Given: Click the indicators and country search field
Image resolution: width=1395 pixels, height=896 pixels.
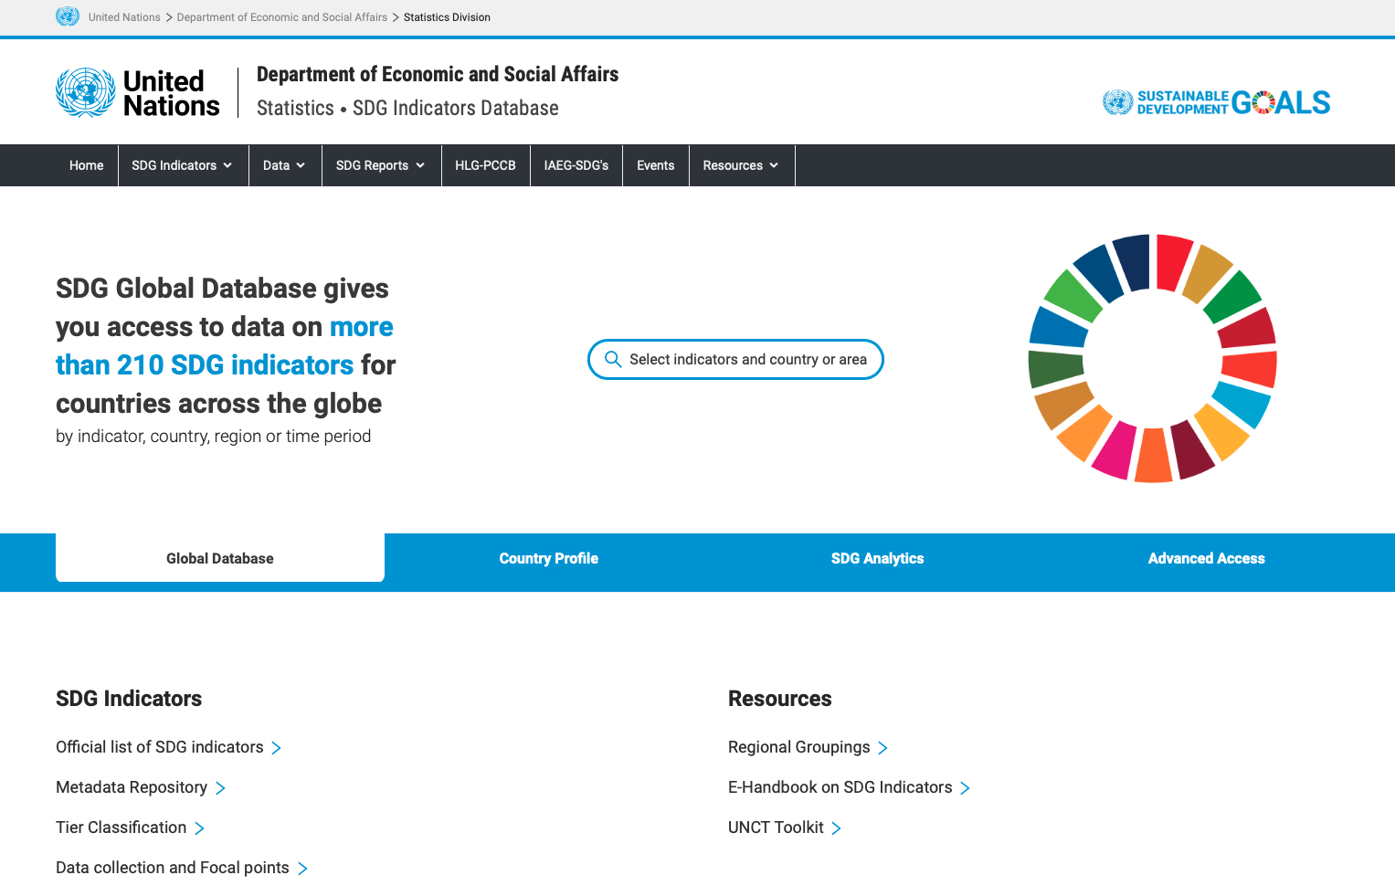Looking at the screenshot, I should pyautogui.click(x=735, y=359).
